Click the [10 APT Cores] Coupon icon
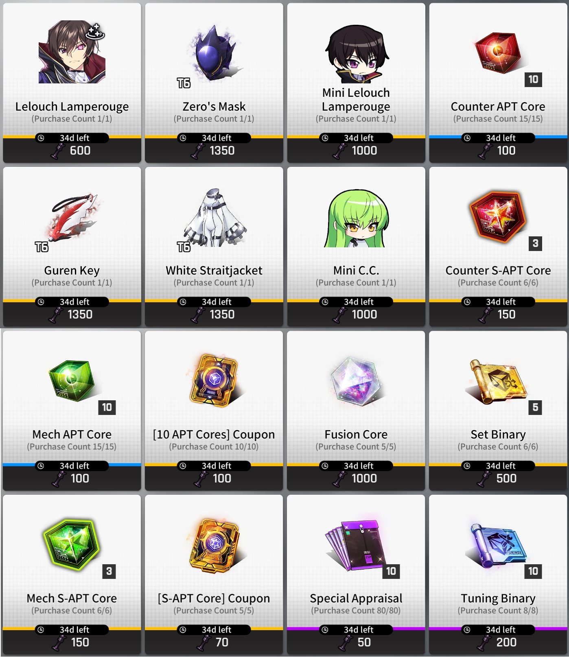Screen dimensions: 569x657 coord(214,381)
